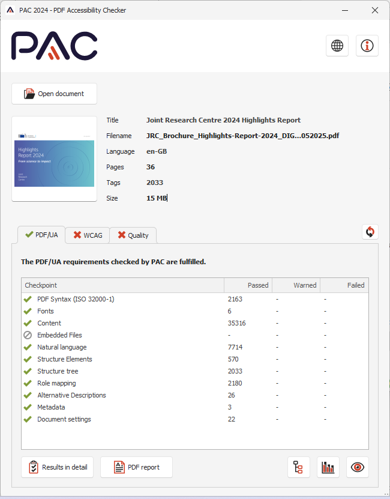Select the Fonts checkpoint row

point(195,311)
